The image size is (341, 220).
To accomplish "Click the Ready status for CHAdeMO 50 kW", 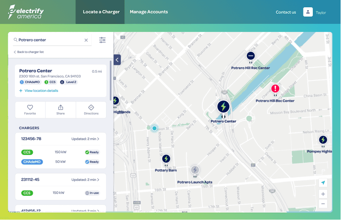I will [92, 162].
